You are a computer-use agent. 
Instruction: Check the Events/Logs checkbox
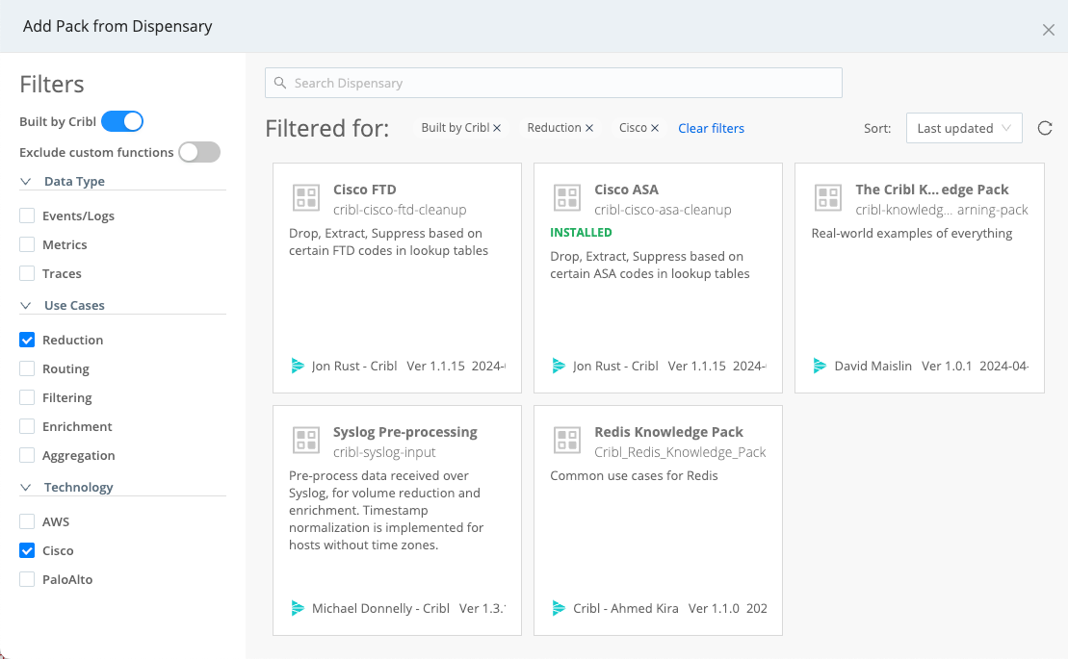[28, 215]
